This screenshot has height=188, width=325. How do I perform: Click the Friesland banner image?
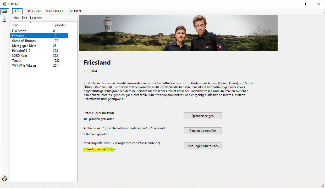pos(178,33)
